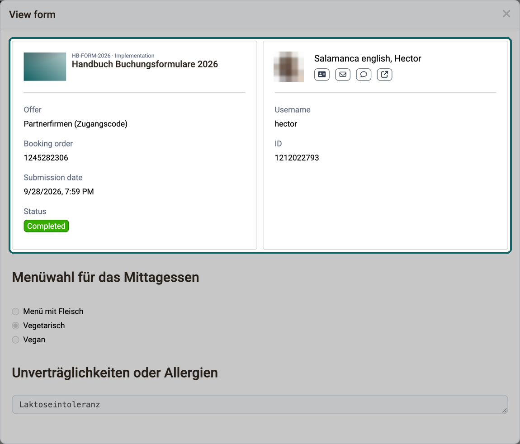
Task: Open chat bubble icon for Hector
Action: (364, 74)
